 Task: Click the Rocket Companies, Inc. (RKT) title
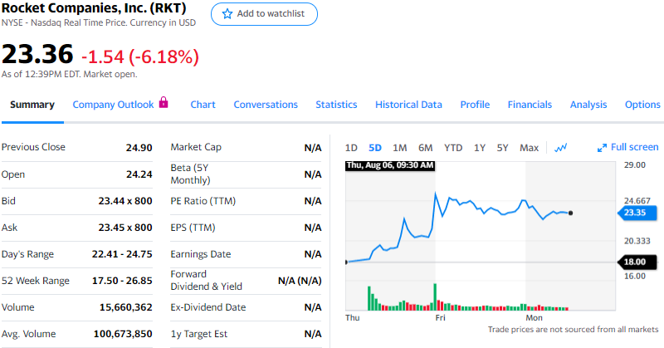coord(94,8)
